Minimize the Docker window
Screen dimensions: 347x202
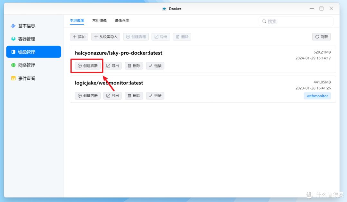pyautogui.click(x=312, y=9)
